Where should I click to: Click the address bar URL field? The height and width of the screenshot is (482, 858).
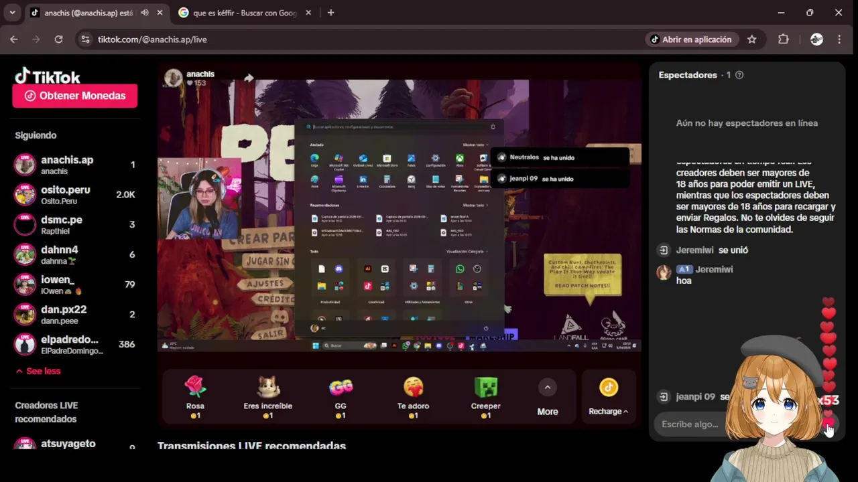coord(362,39)
